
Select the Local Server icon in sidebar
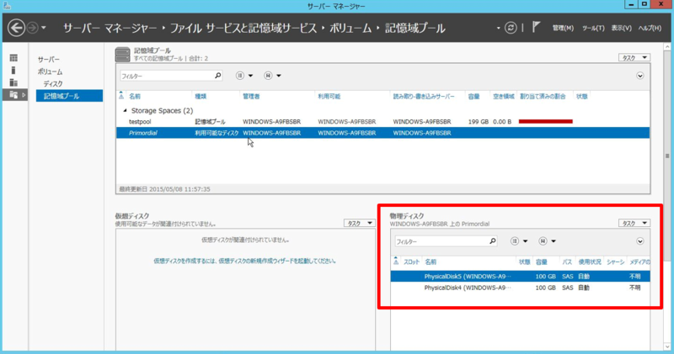pos(13,71)
